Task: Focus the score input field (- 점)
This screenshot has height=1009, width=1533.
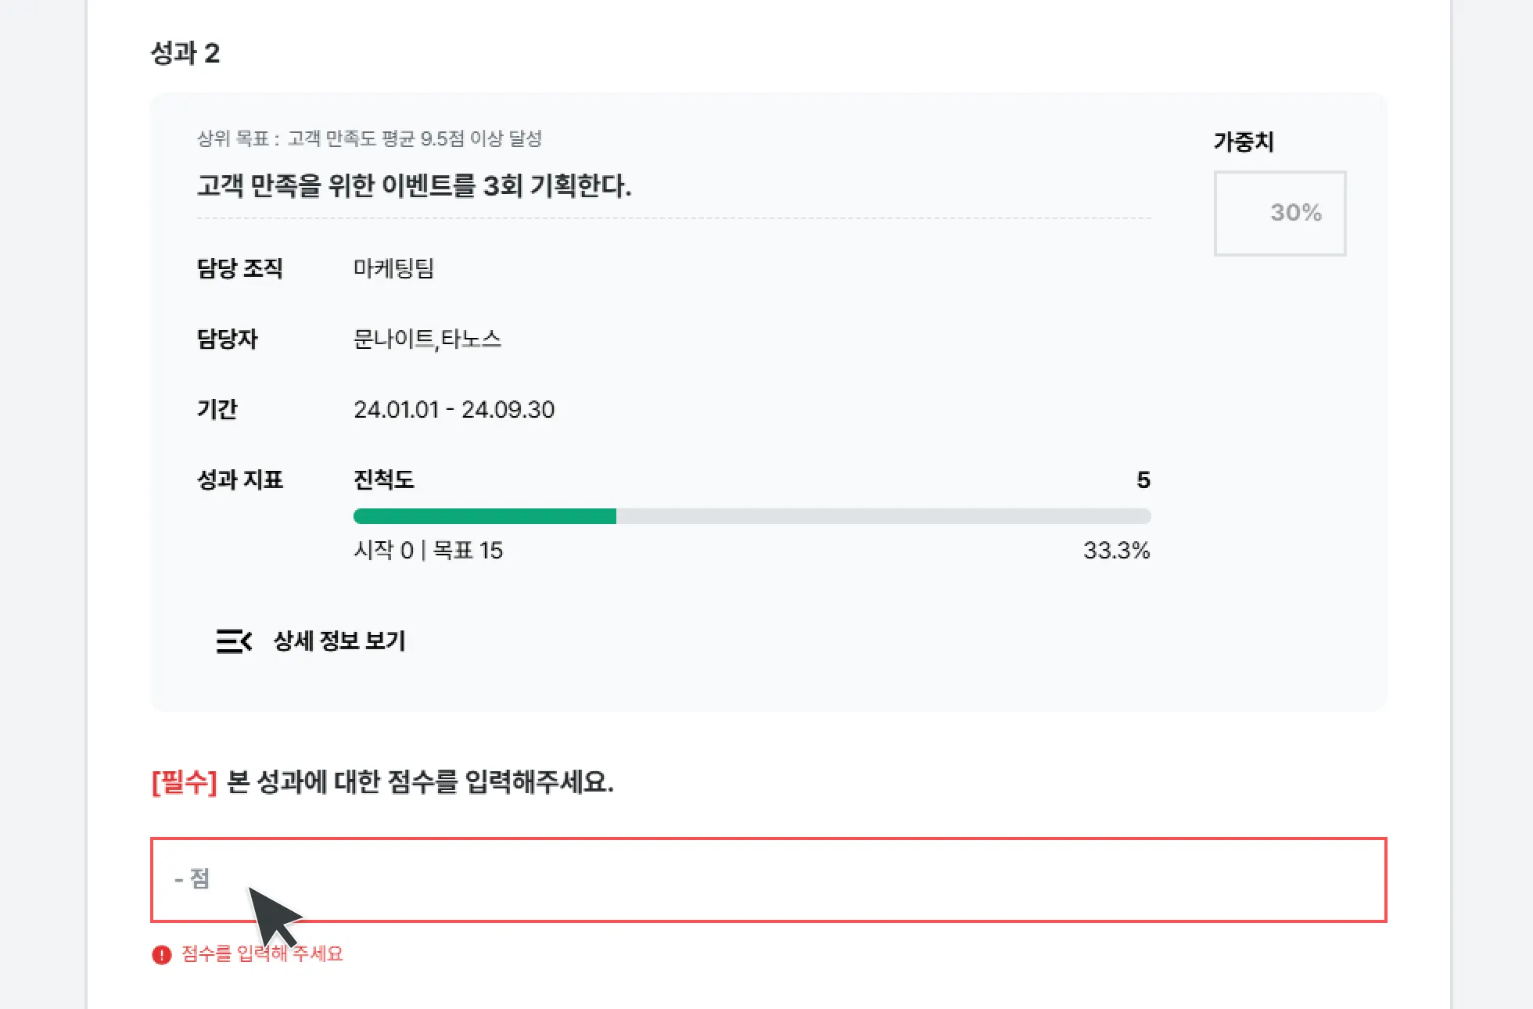Action: point(766,879)
